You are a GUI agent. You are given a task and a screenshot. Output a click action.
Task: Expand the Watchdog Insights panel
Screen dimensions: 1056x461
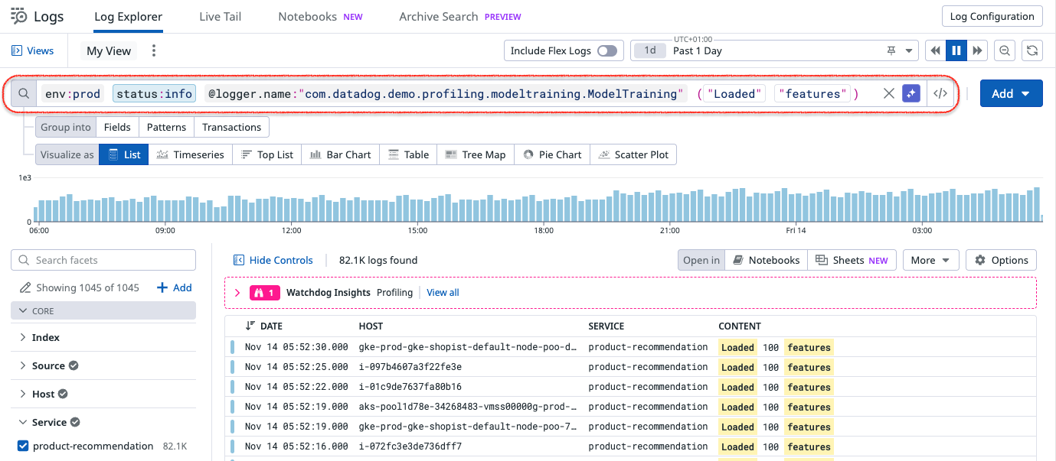point(237,292)
